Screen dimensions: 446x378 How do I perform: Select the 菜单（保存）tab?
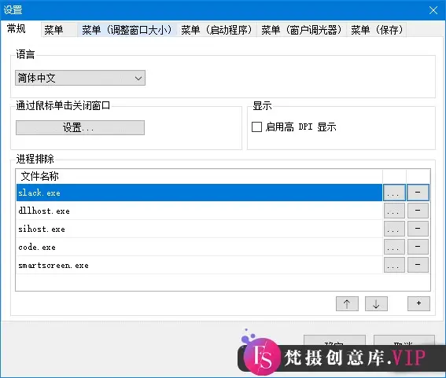point(377,30)
